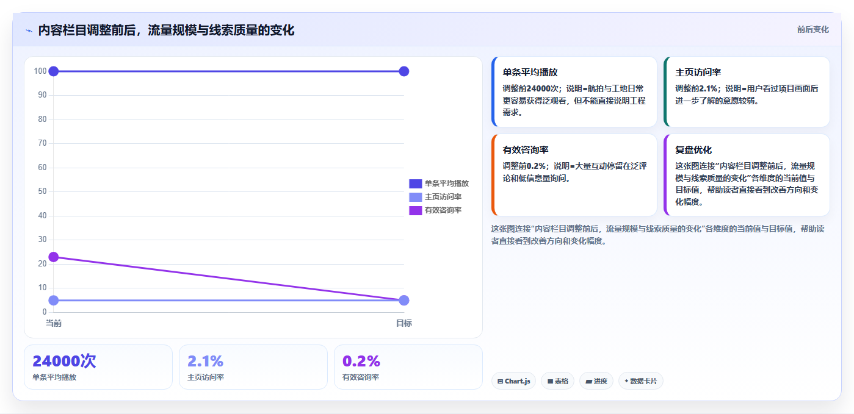Viewport: 854px width, 414px height.
Task: Click 单条平均播放 data point at 目标
Action: (403, 71)
